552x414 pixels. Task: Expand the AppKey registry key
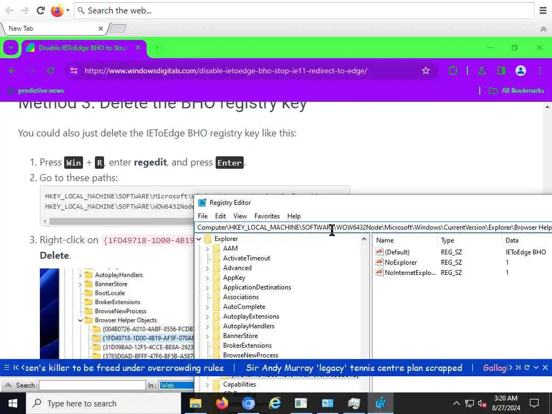[208, 278]
